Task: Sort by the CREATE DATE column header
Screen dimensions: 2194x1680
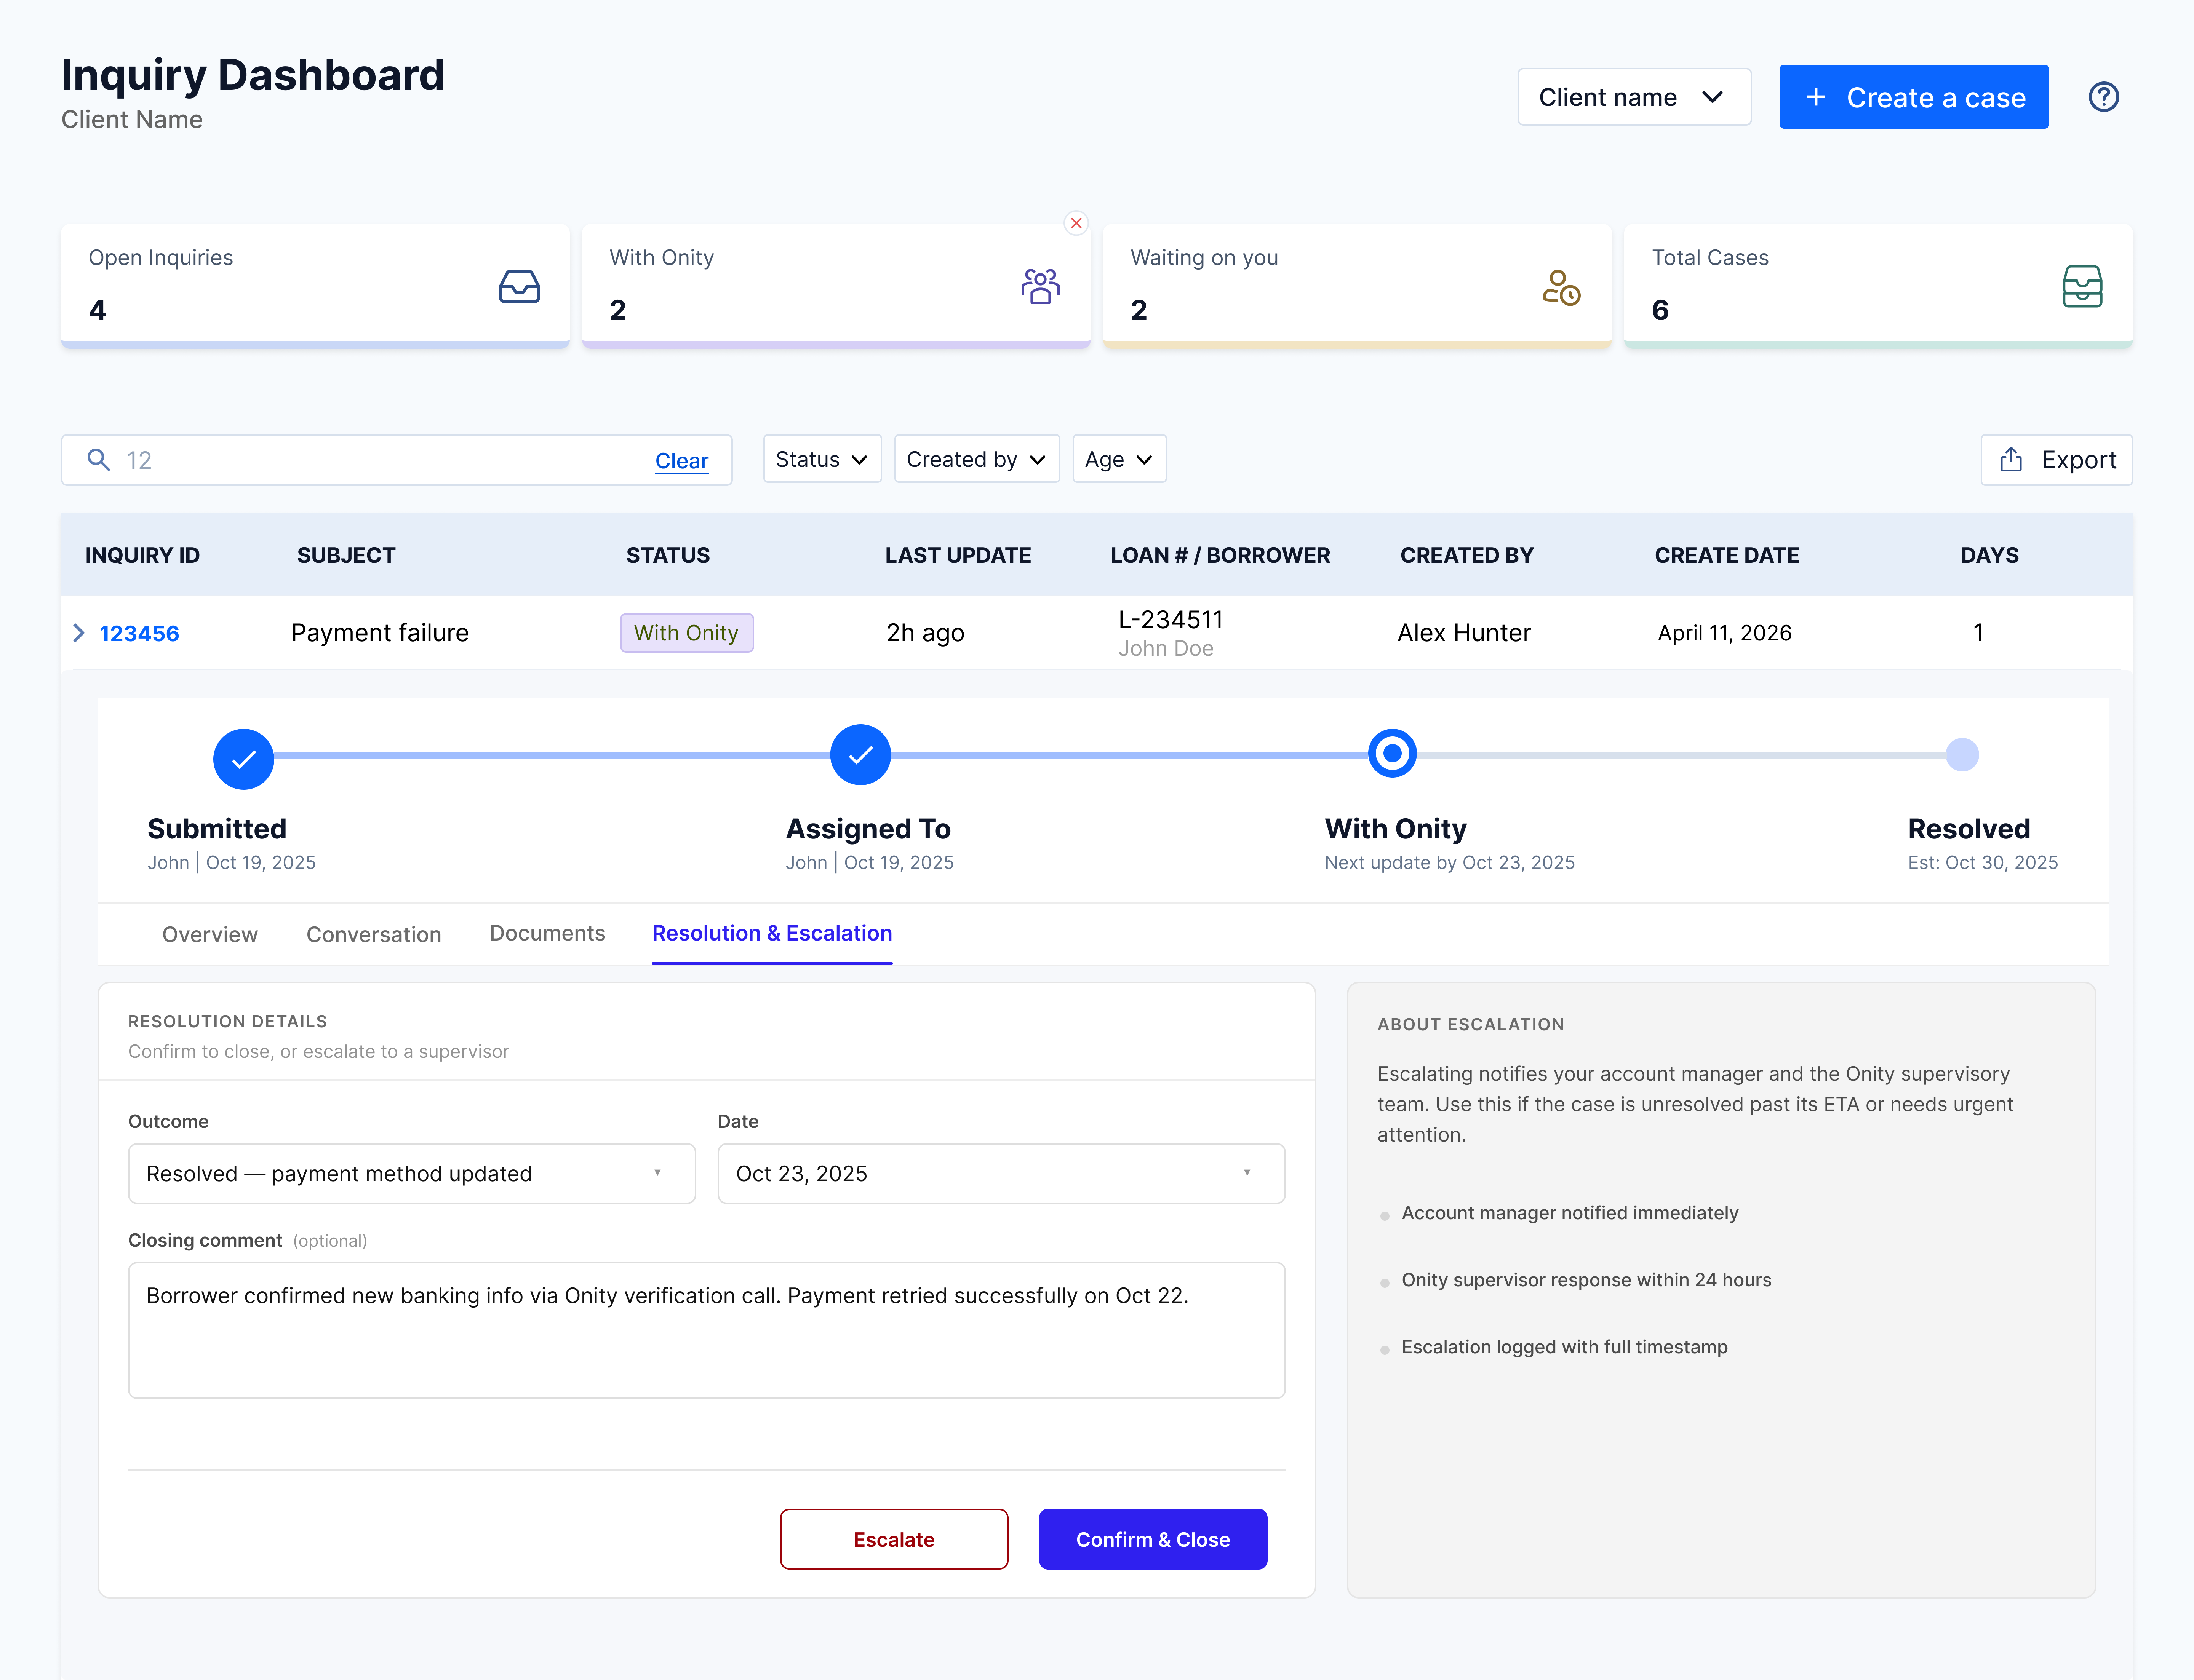Action: click(1727, 555)
